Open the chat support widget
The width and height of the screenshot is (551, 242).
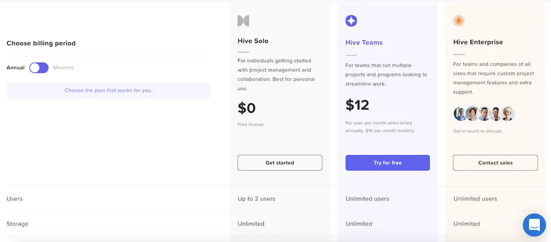click(x=533, y=224)
